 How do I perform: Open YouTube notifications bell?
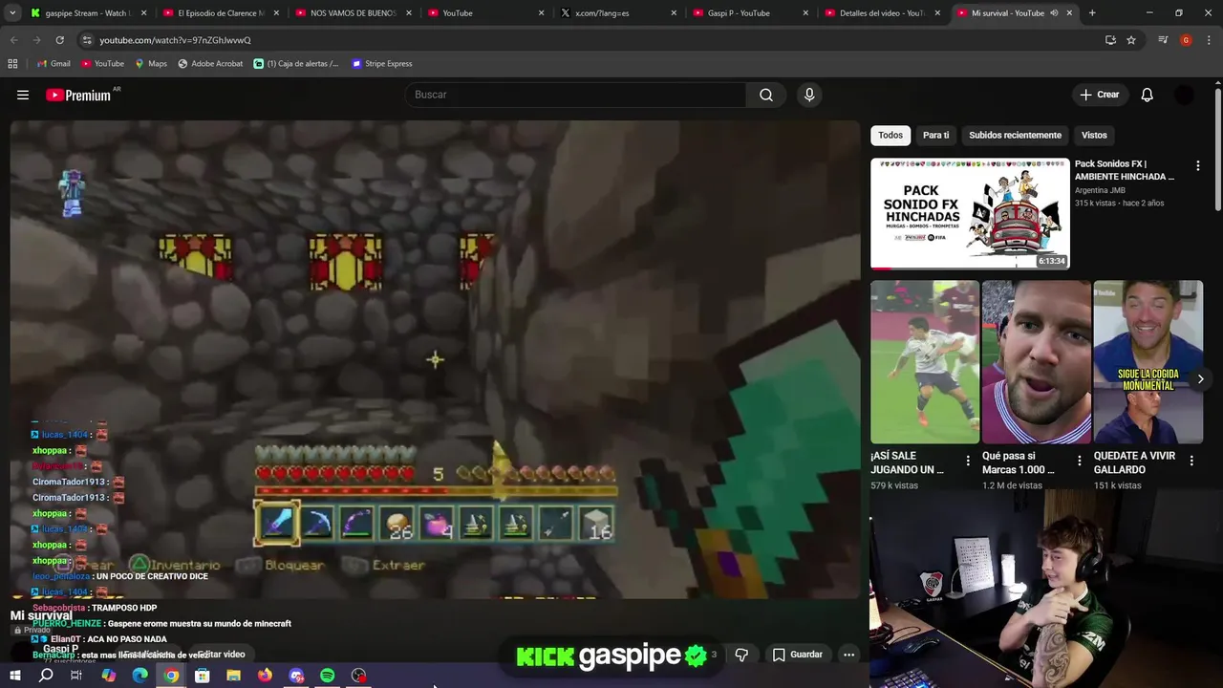pos(1148,95)
